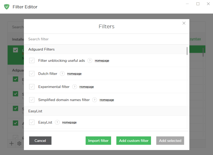Click the Experimental filter label text
The height and width of the screenshot is (155, 213).
pos(54,87)
